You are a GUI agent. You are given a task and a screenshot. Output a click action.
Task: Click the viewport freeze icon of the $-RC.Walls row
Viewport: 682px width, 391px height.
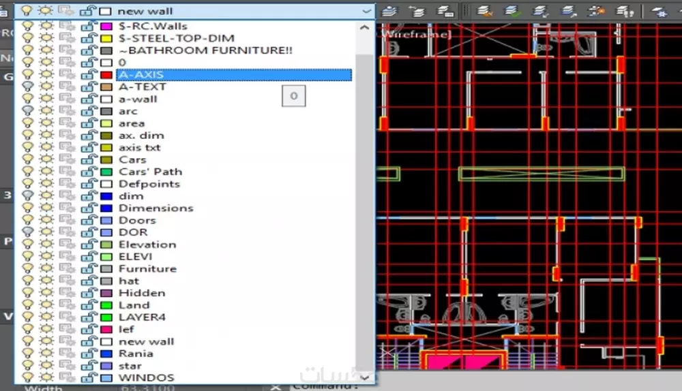67,26
